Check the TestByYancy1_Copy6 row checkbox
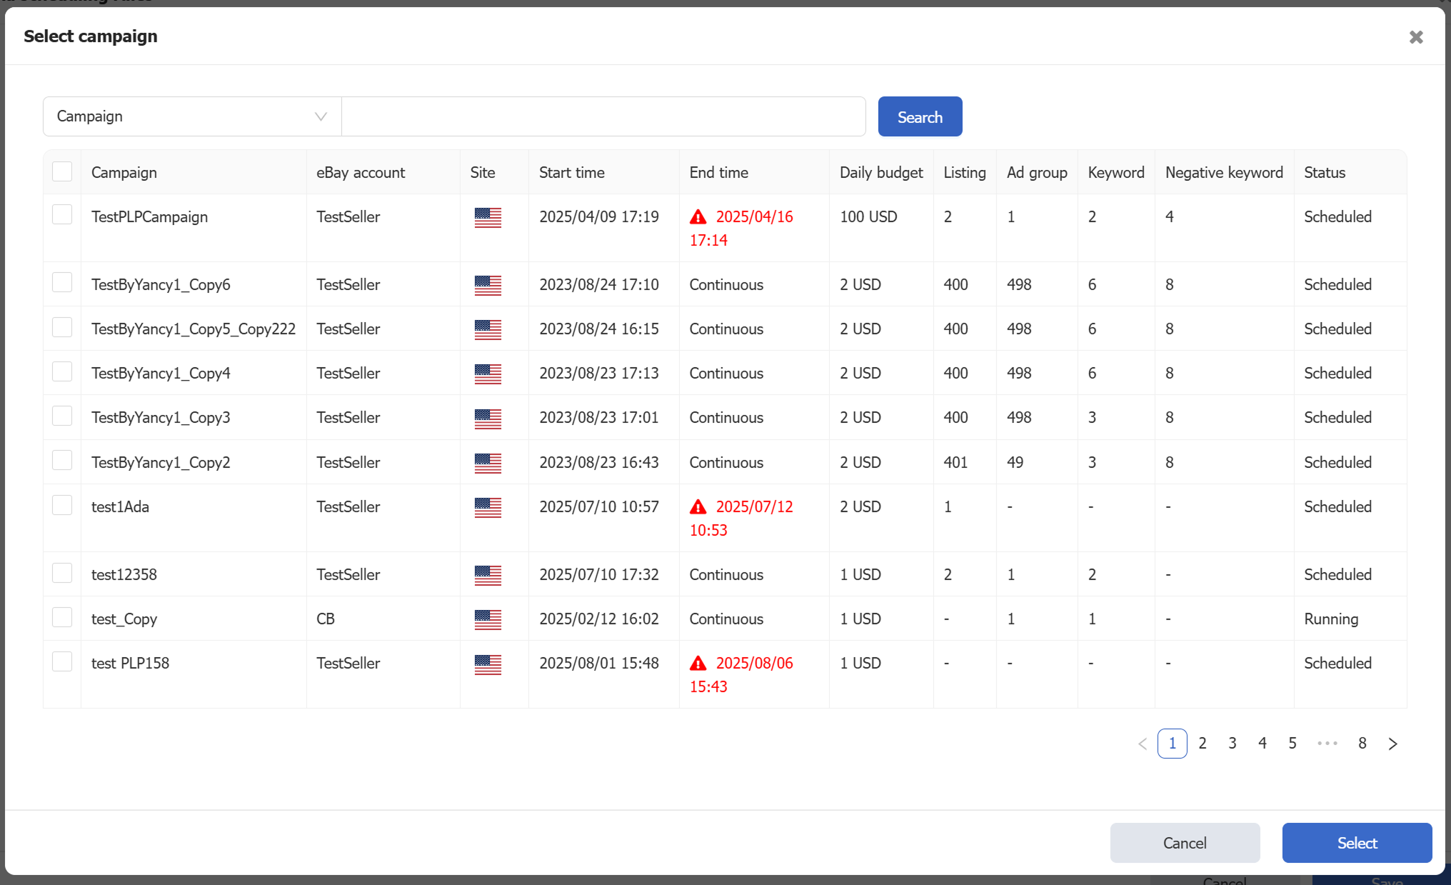Screen dimensions: 1451x885 pyautogui.click(x=62, y=283)
